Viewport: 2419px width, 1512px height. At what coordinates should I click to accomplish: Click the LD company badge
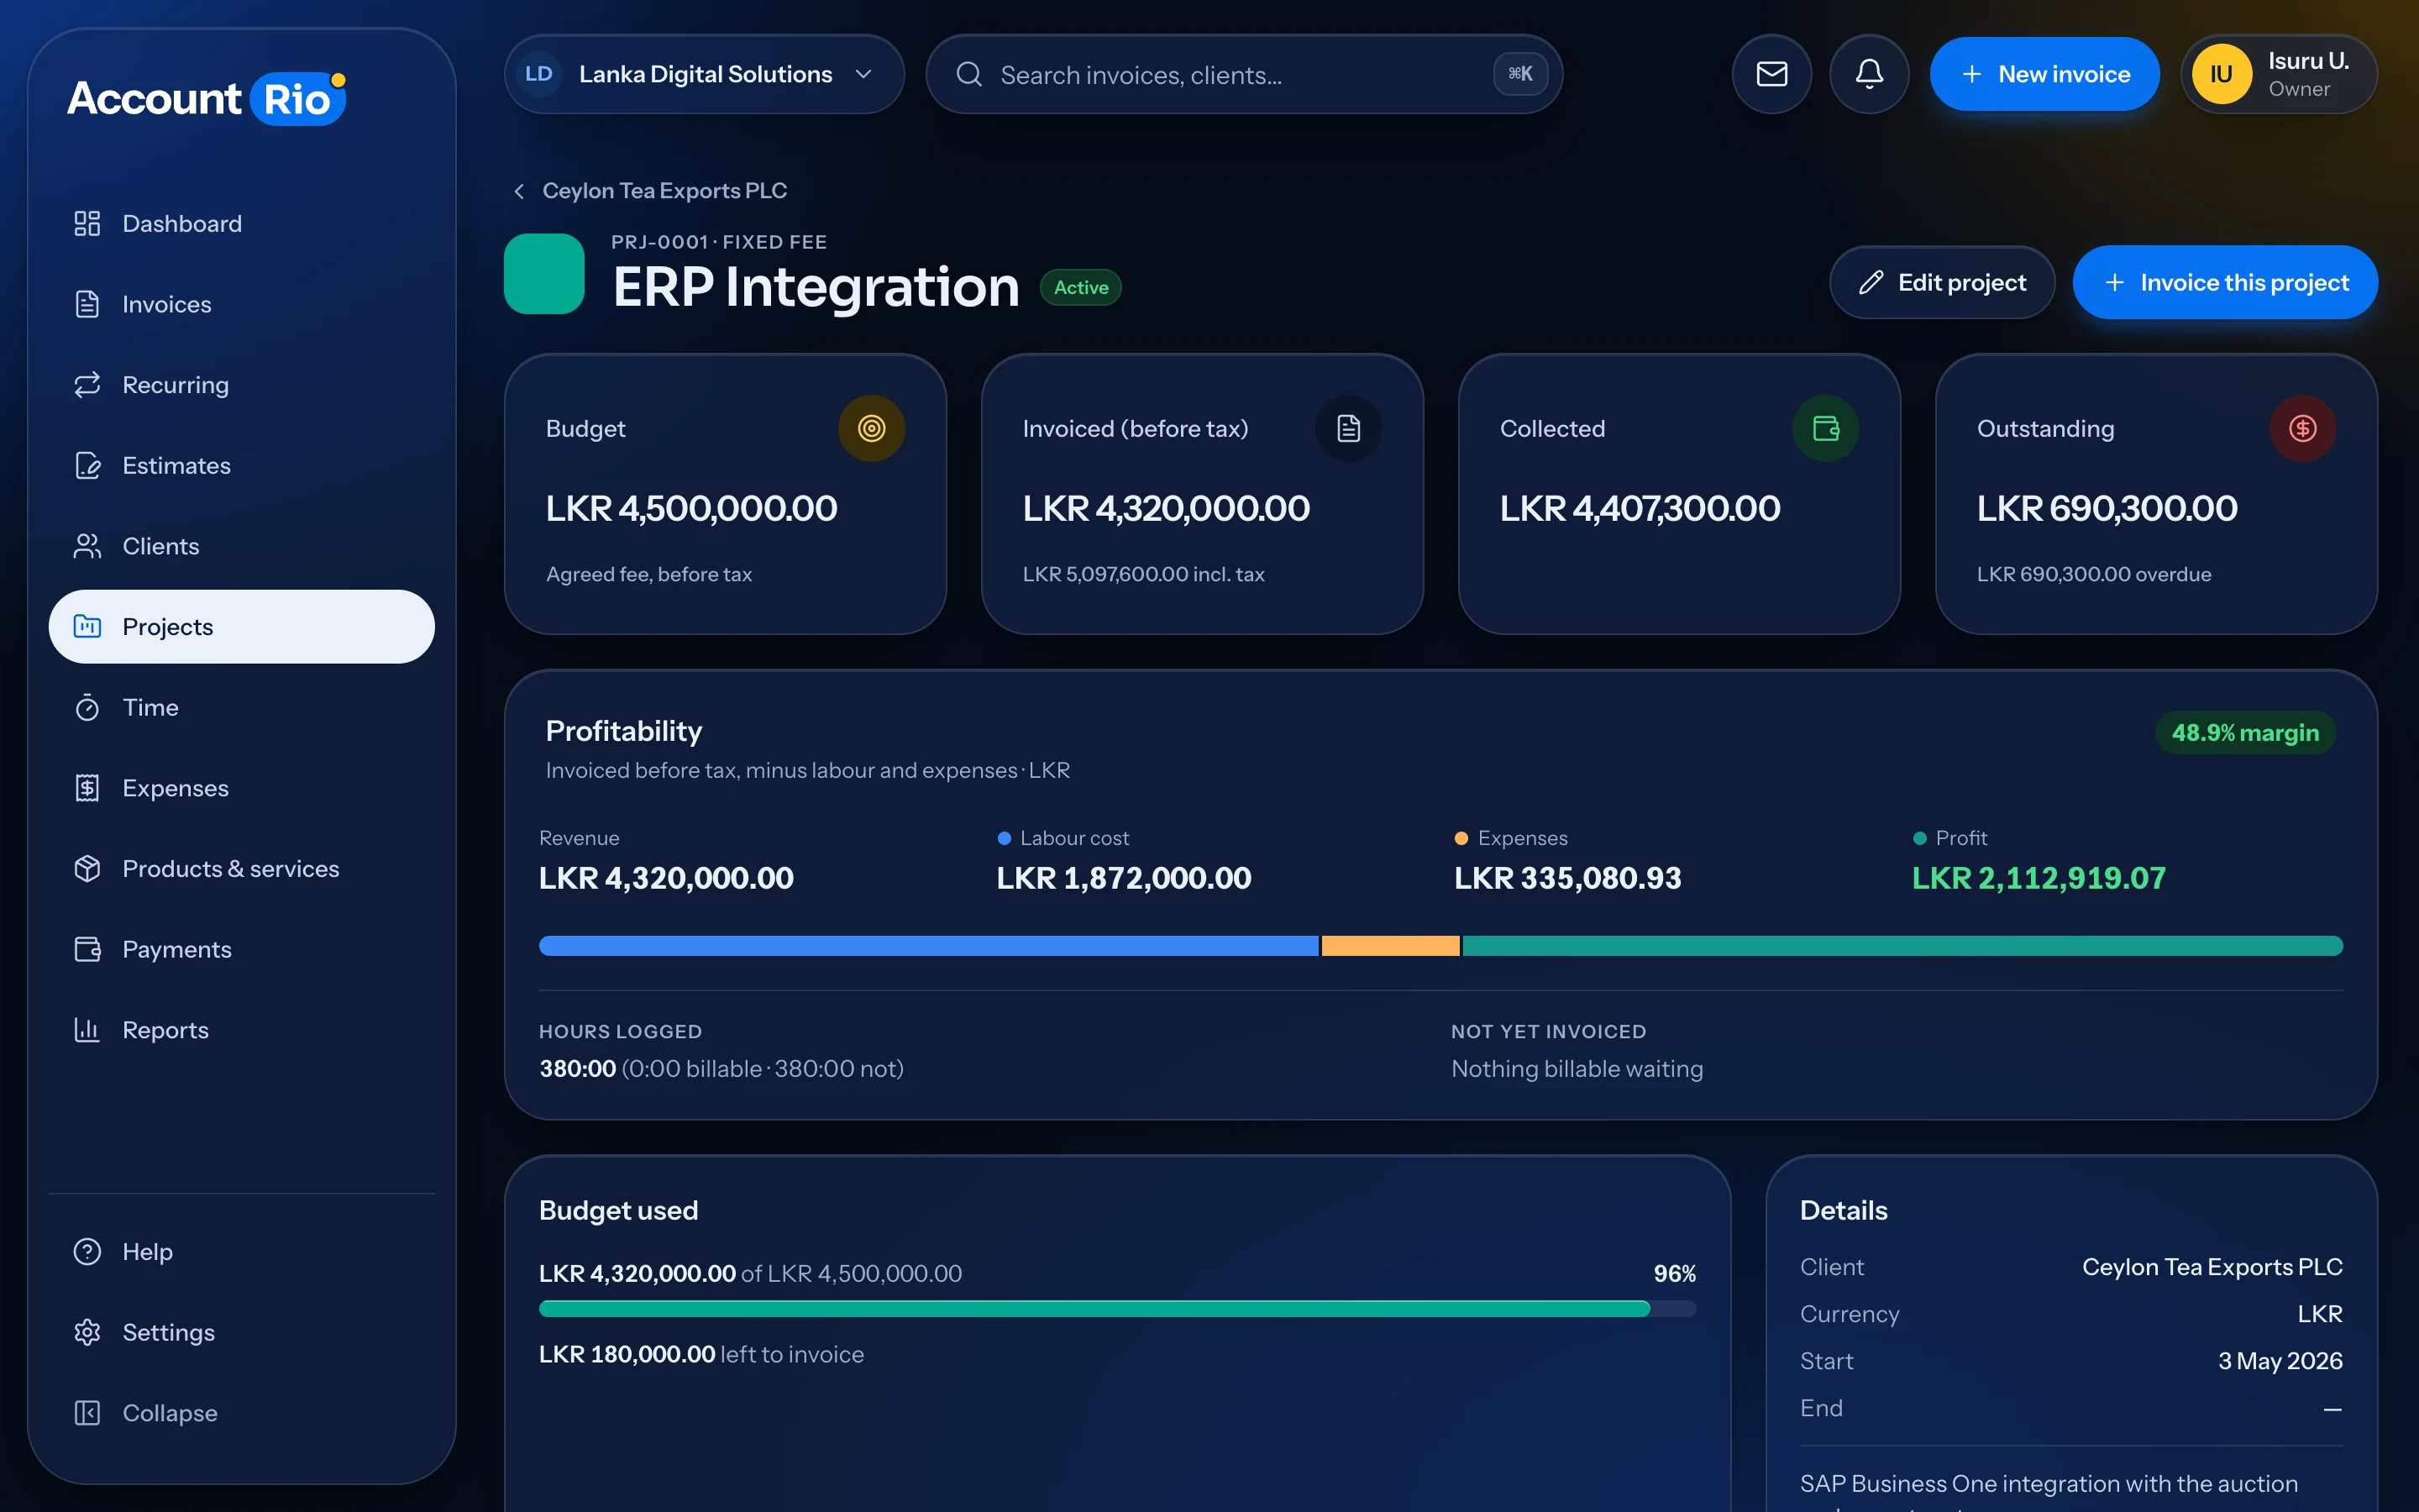(x=538, y=74)
